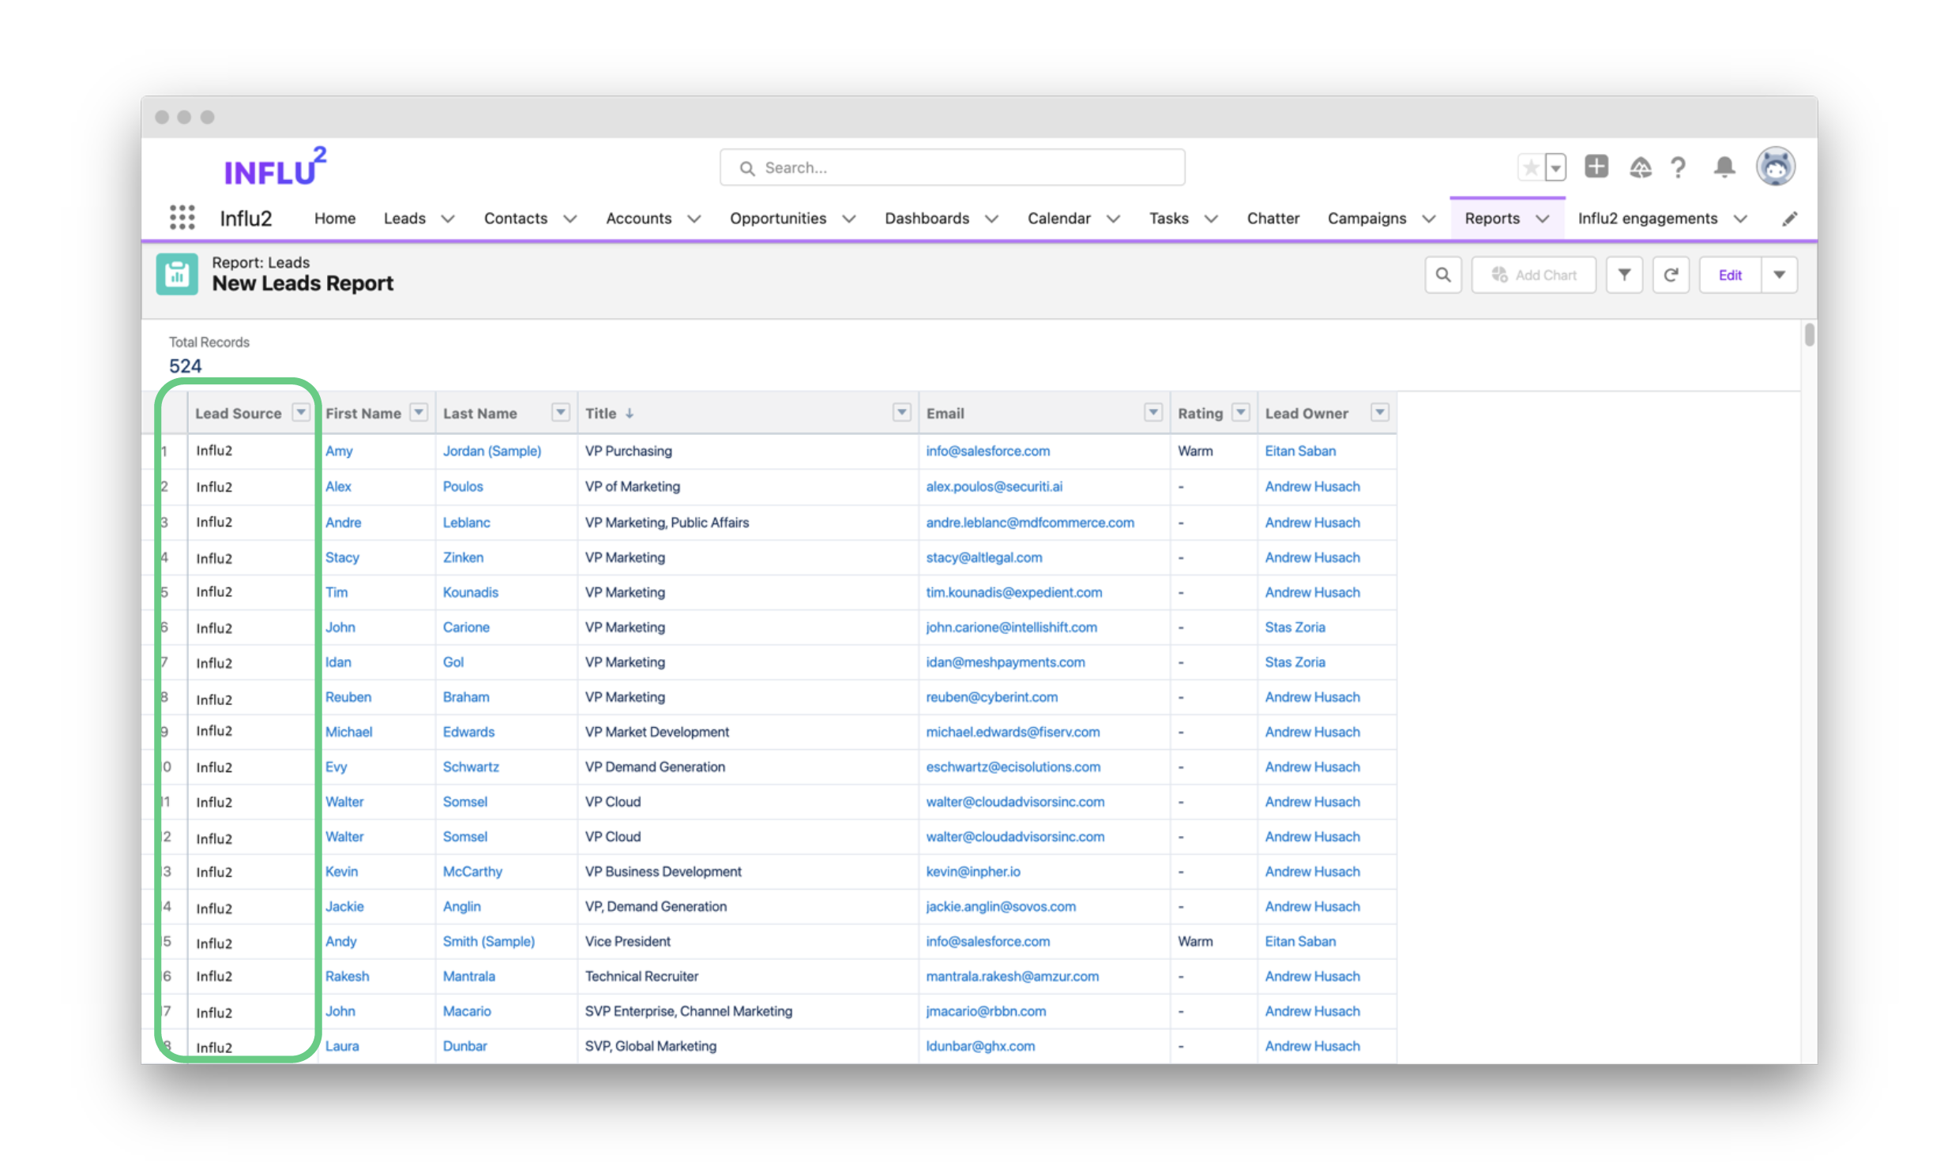This screenshot has width=1940, height=1162.
Task: Switch to the Chatter tab
Action: pyautogui.click(x=1272, y=219)
